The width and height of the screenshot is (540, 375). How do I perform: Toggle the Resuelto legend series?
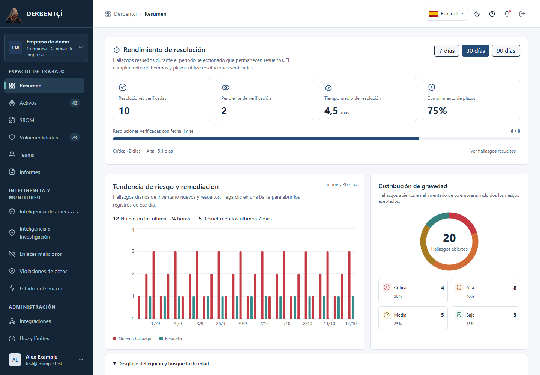pyautogui.click(x=171, y=339)
